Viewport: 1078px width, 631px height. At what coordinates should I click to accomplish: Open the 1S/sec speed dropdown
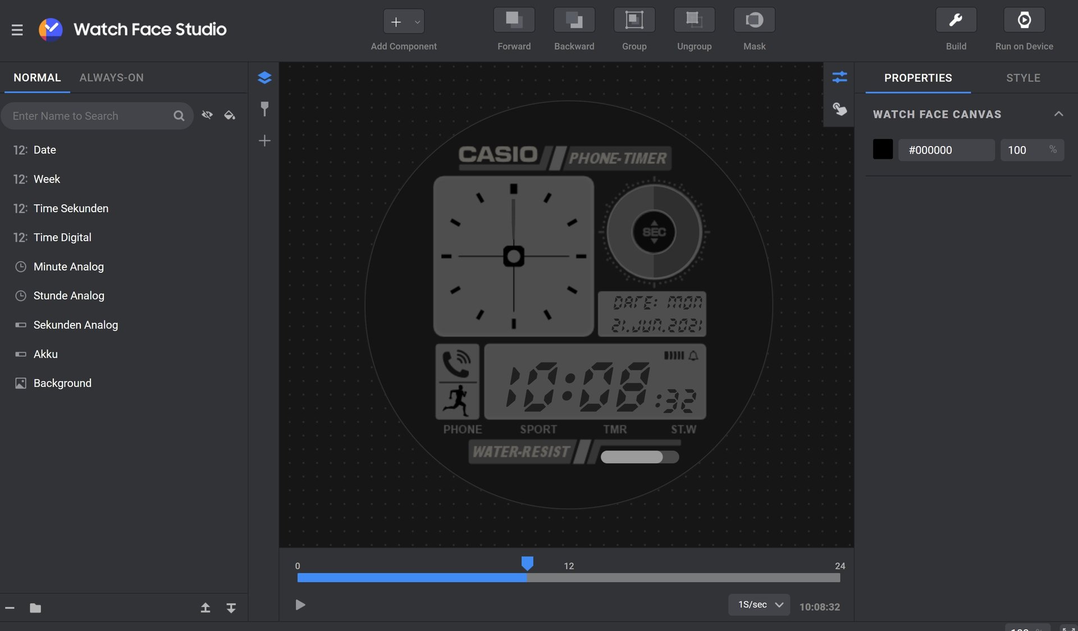759,605
